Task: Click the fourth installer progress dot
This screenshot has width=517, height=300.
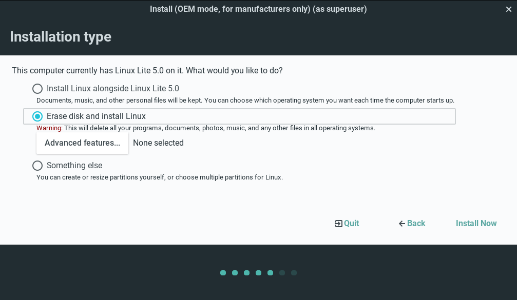Action: [x=258, y=273]
